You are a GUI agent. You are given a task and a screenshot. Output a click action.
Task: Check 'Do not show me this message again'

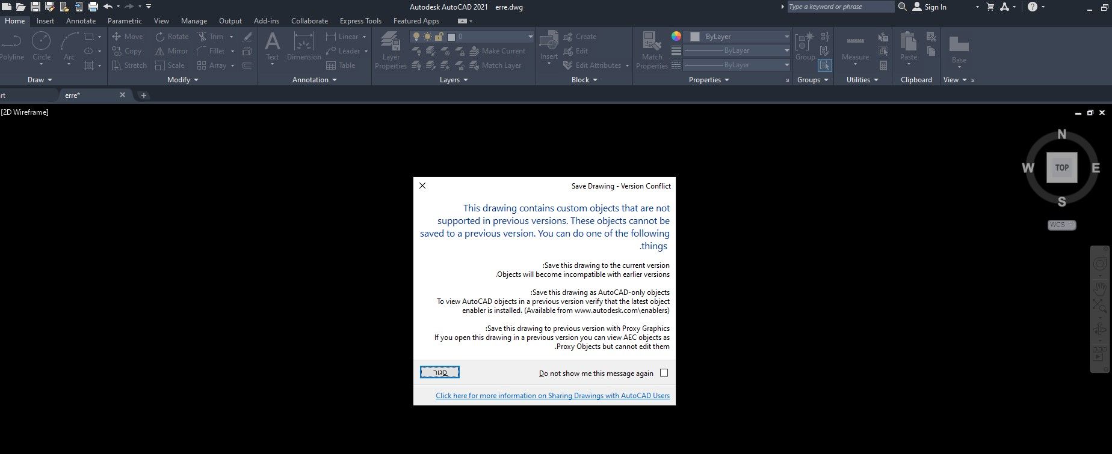[664, 373]
